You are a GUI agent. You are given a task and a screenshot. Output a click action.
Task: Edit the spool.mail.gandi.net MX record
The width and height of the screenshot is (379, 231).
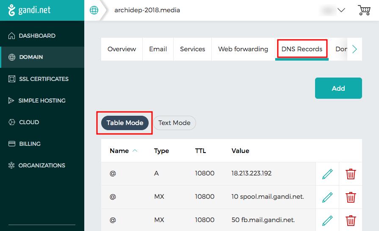coord(327,197)
